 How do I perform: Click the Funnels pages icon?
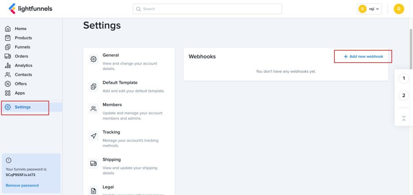(8, 47)
